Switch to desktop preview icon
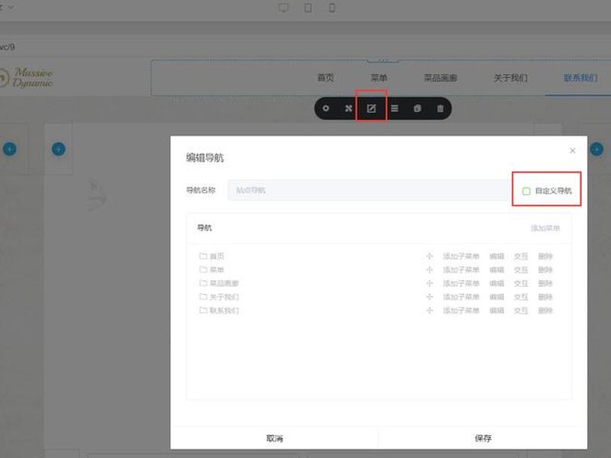Viewport: 611px width, 458px height. click(283, 8)
